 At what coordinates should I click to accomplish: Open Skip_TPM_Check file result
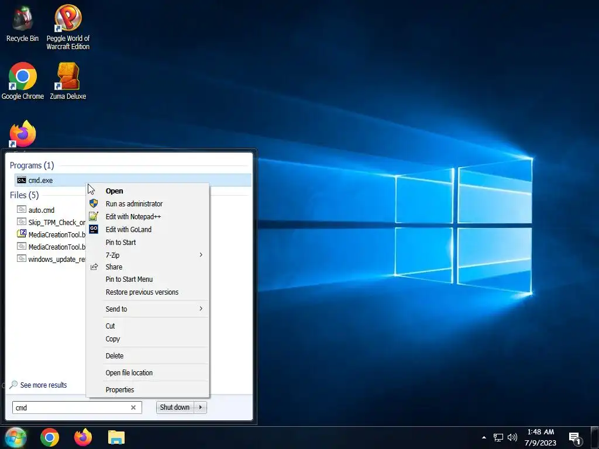coord(51,222)
